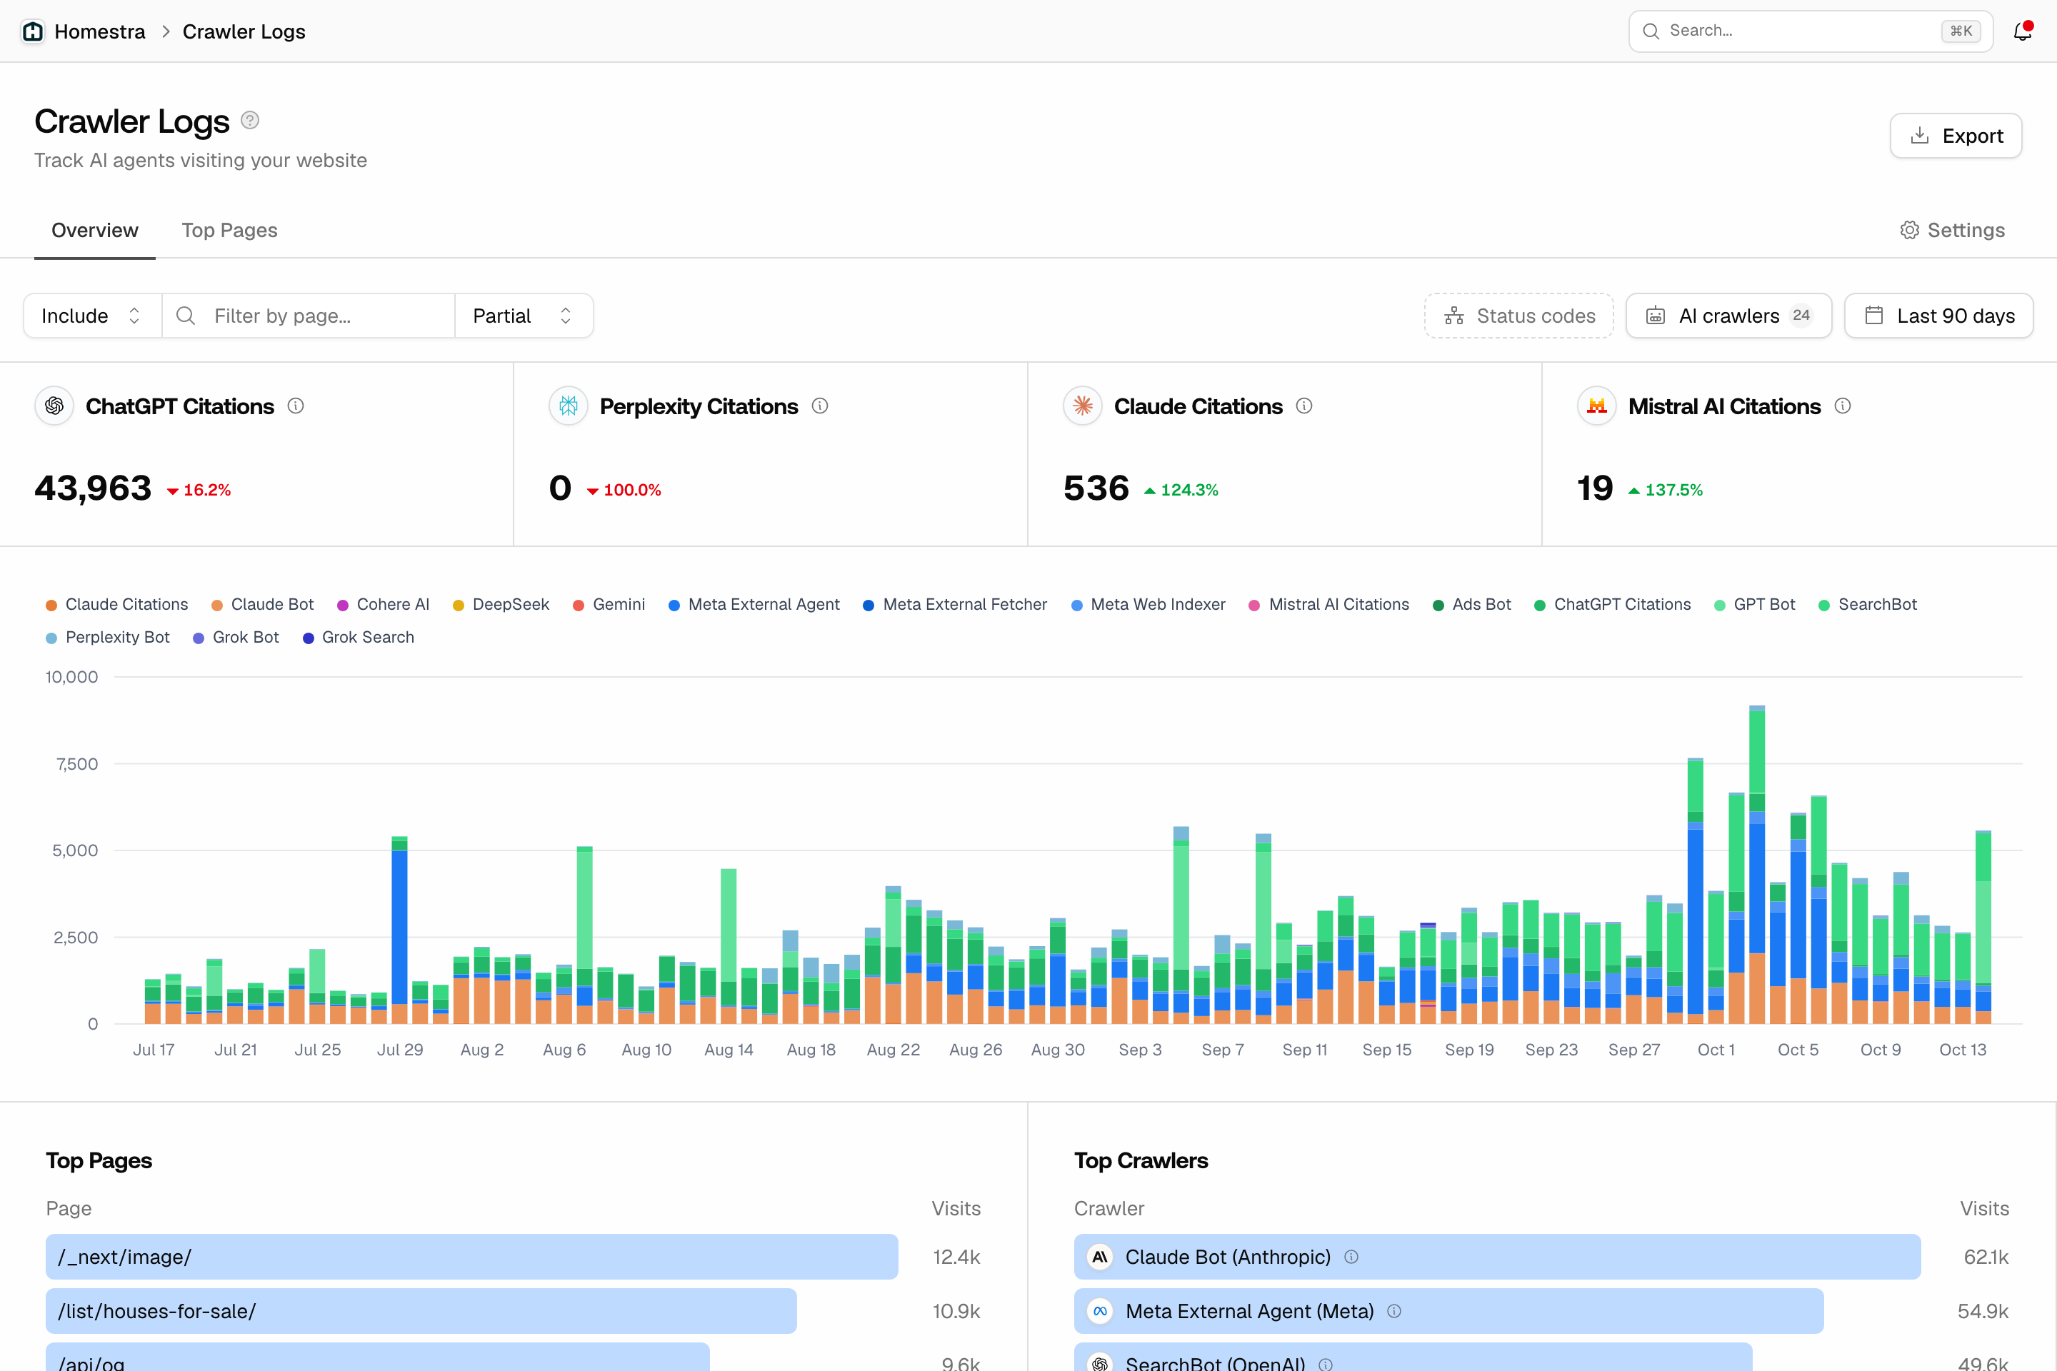Toggle DeepSeek series in legend
The width and height of the screenshot is (2057, 1371).
coord(501,604)
